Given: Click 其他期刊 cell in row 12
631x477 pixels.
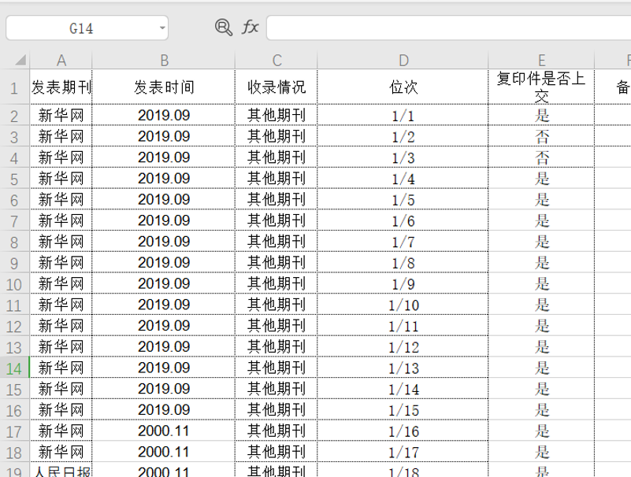Looking at the screenshot, I should 277,326.
